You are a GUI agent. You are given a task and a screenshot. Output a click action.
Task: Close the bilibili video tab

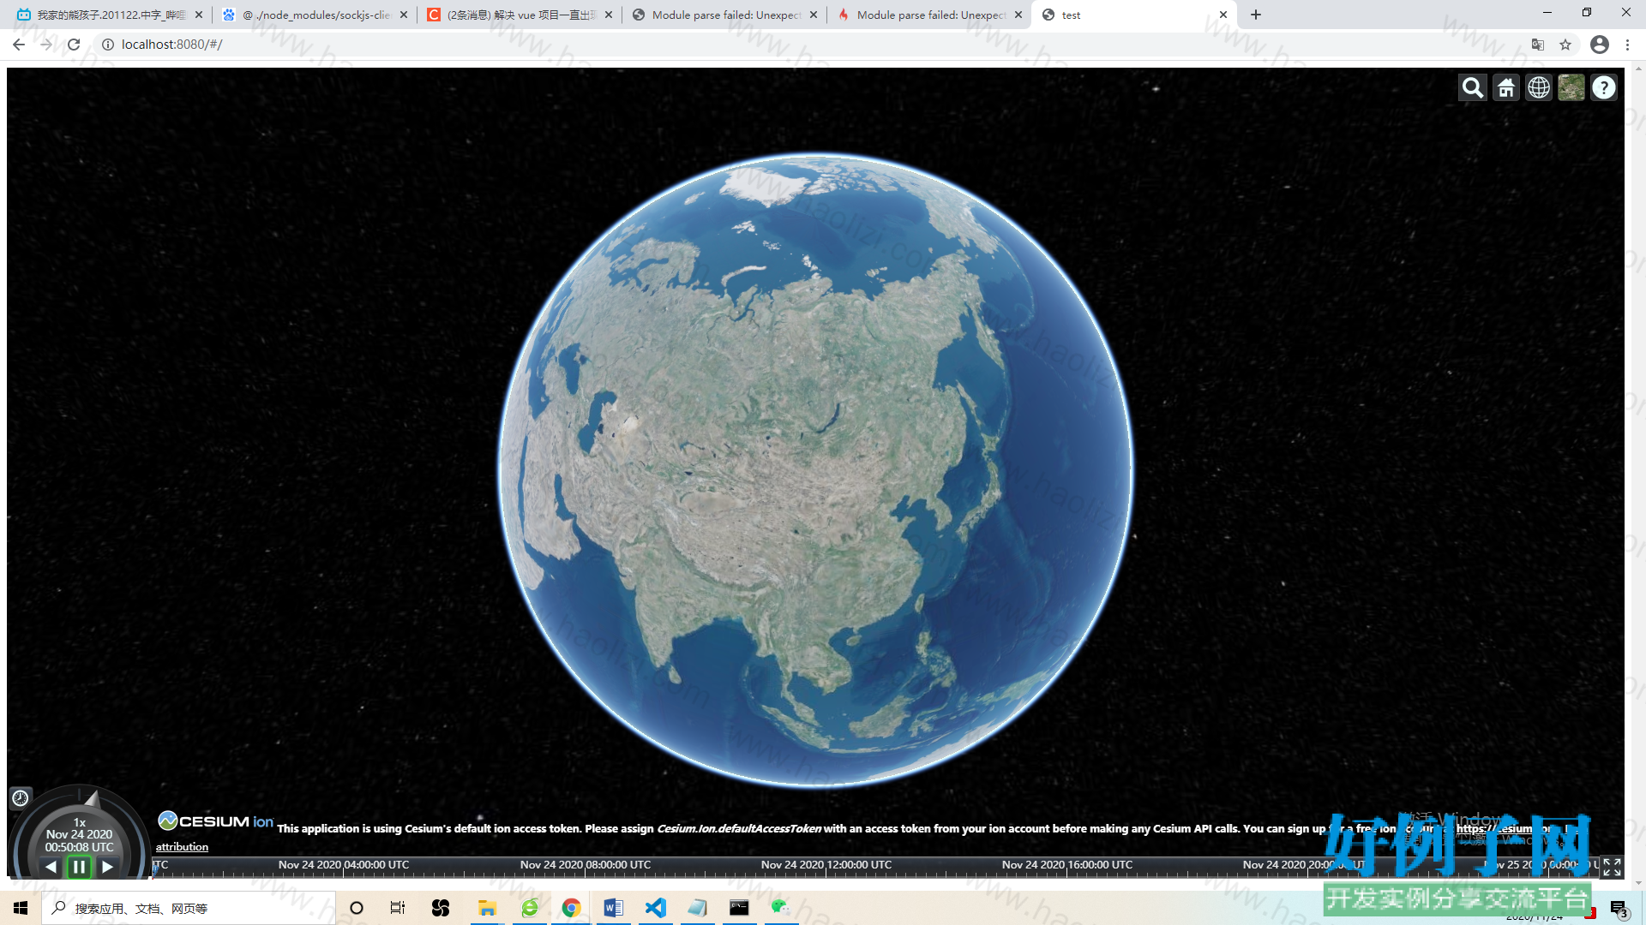(199, 15)
